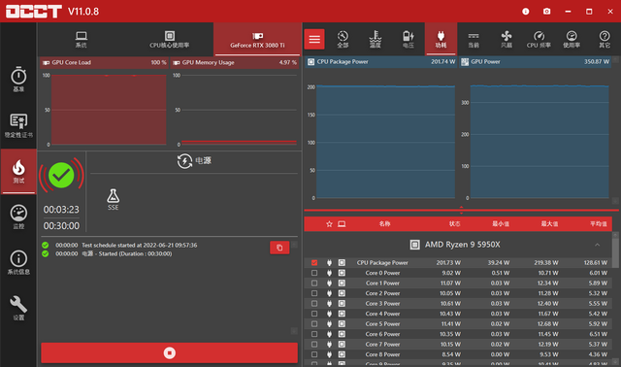Open the 监控 monitoring gauge section
Viewport: 621px width, 367px height.
point(18,217)
